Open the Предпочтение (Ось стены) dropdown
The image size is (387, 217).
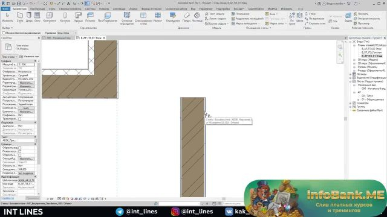(x=67, y=33)
